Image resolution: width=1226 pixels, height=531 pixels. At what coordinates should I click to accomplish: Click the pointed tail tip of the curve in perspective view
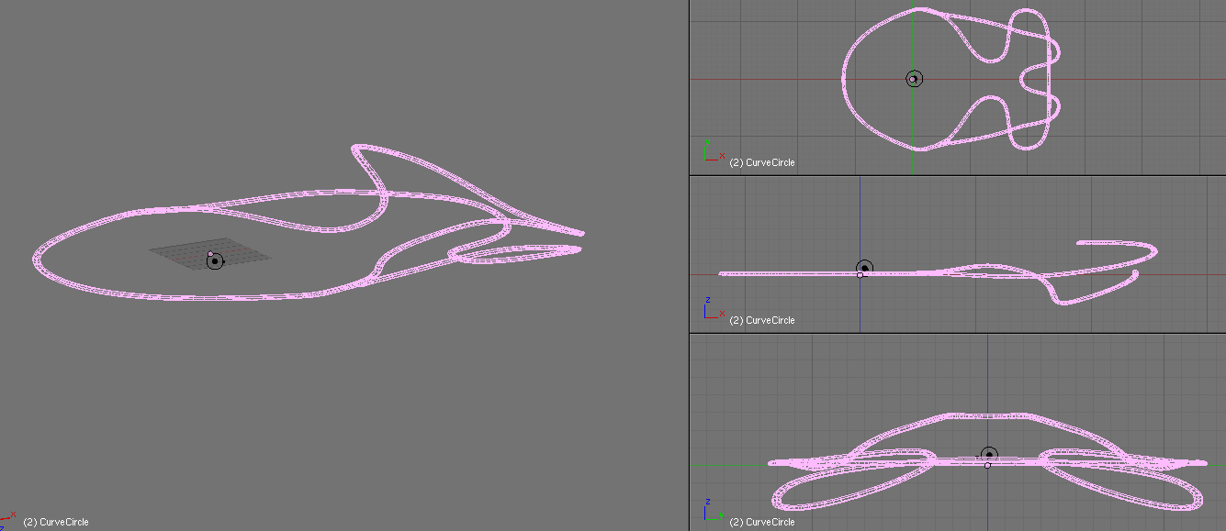point(581,234)
